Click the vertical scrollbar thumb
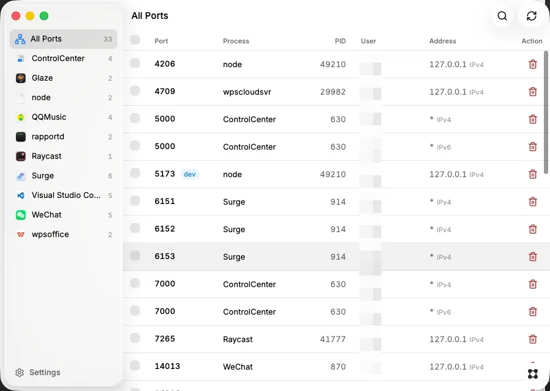Viewport: 550px width, 391px height. pos(546,112)
